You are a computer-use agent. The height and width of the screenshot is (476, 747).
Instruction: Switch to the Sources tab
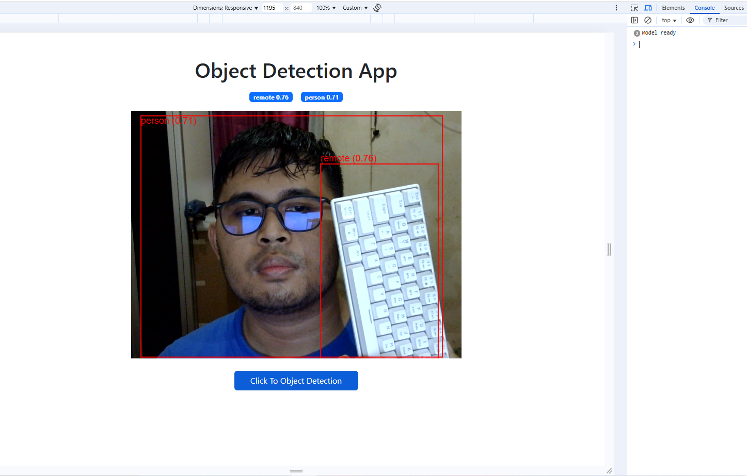click(x=734, y=8)
